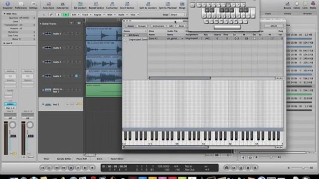
Task: Open the EXS24 editor Zone menu
Action: pos(182,26)
